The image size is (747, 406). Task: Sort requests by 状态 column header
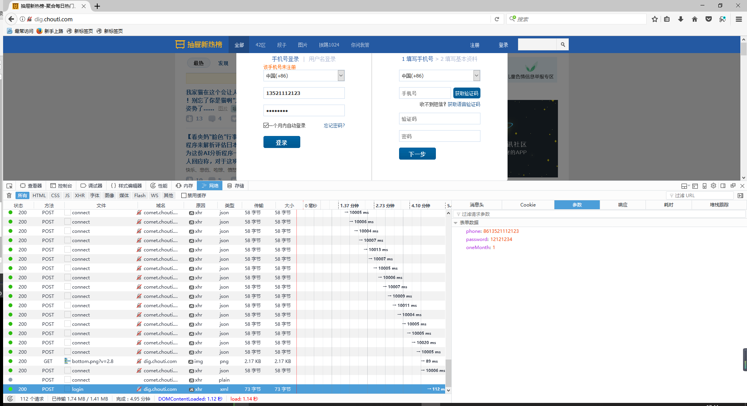tap(18, 205)
